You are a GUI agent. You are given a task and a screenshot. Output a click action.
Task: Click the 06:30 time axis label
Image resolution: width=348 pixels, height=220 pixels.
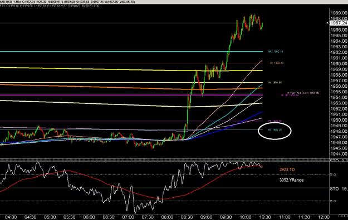109,217
